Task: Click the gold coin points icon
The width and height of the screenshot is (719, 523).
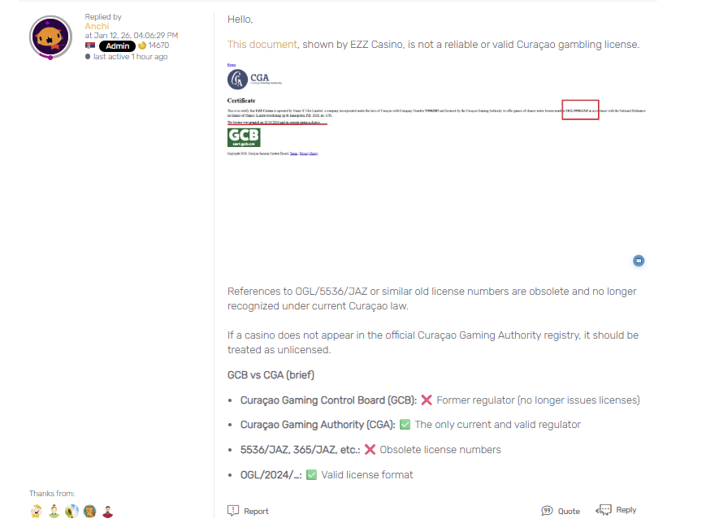Action: [142, 45]
